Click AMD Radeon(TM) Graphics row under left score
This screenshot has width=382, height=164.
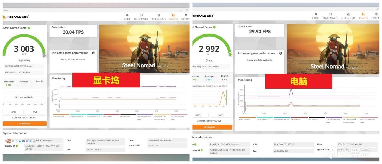24,72
